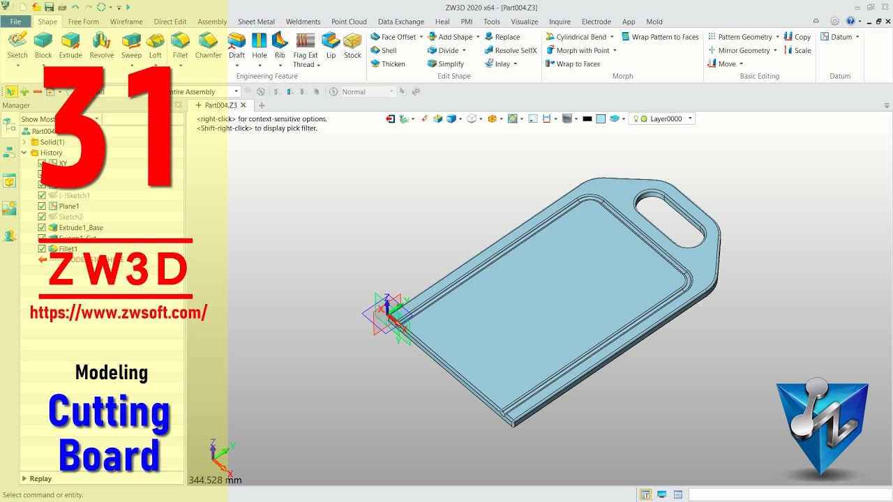Open the Inlay dropdown arrow
Screen dimensions: 893x502
click(515, 63)
